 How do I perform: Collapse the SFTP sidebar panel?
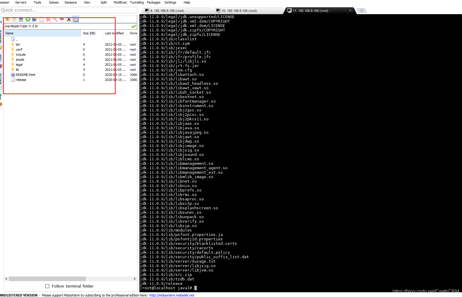[1, 22]
